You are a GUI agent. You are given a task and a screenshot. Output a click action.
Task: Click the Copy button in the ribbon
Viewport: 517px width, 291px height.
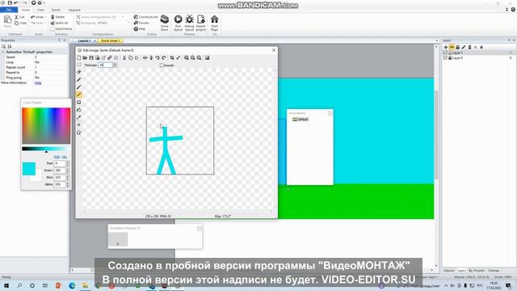click(20, 23)
